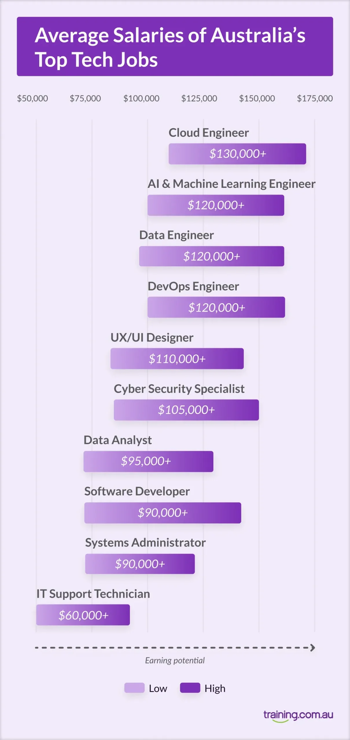350x740 pixels.
Task: Click the Earning potential caption
Action: click(x=175, y=661)
